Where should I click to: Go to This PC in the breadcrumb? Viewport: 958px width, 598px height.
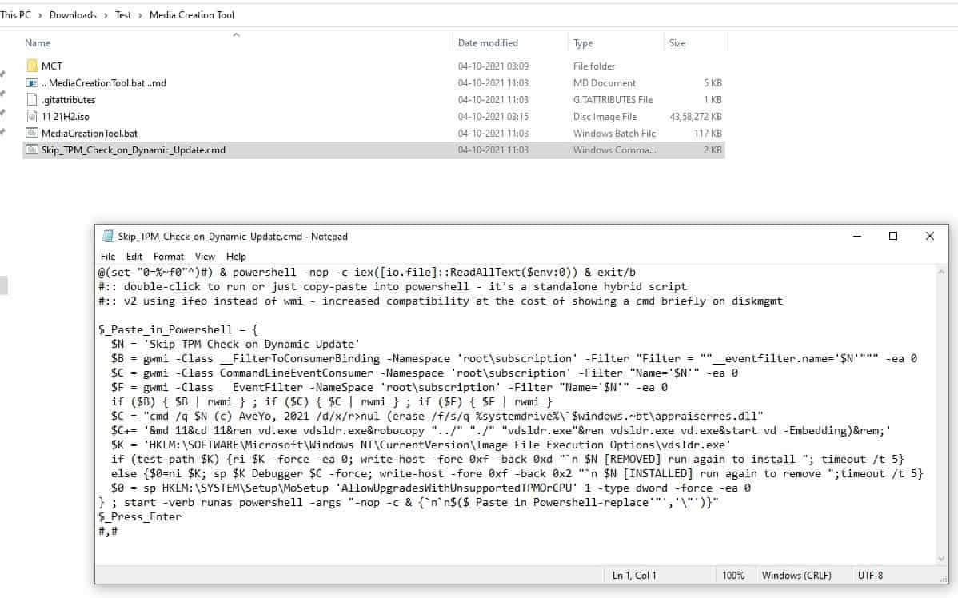point(15,14)
